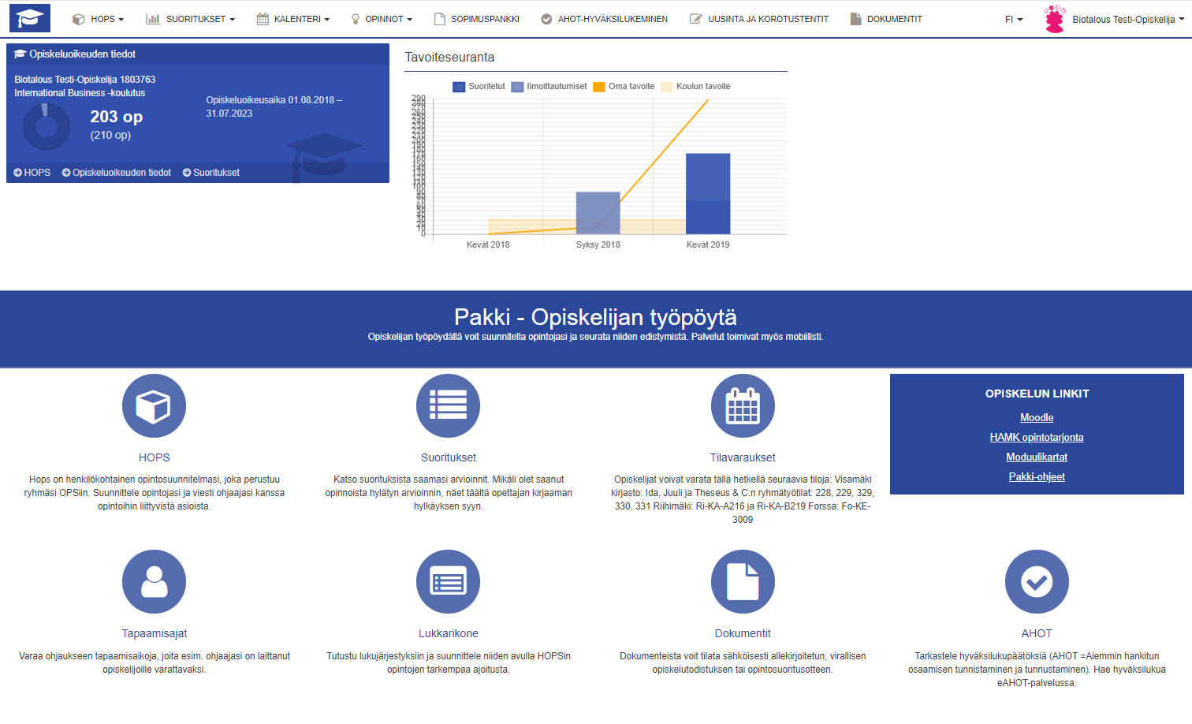The image size is (1192, 724).
Task: Open Uusinta ja korotustentit menu item
Action: pos(768,19)
